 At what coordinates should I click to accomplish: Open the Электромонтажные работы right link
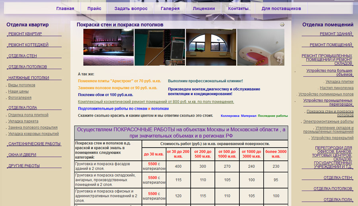point(328,121)
